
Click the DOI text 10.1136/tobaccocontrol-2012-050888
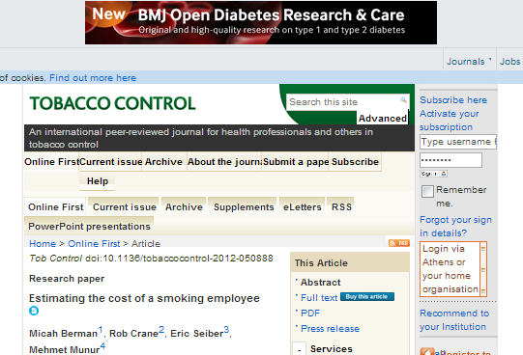(188, 259)
